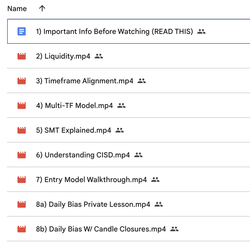This screenshot has height=250, width=250.
Task: Toggle the sort direction arrow beside Name
Action: (x=42, y=8)
